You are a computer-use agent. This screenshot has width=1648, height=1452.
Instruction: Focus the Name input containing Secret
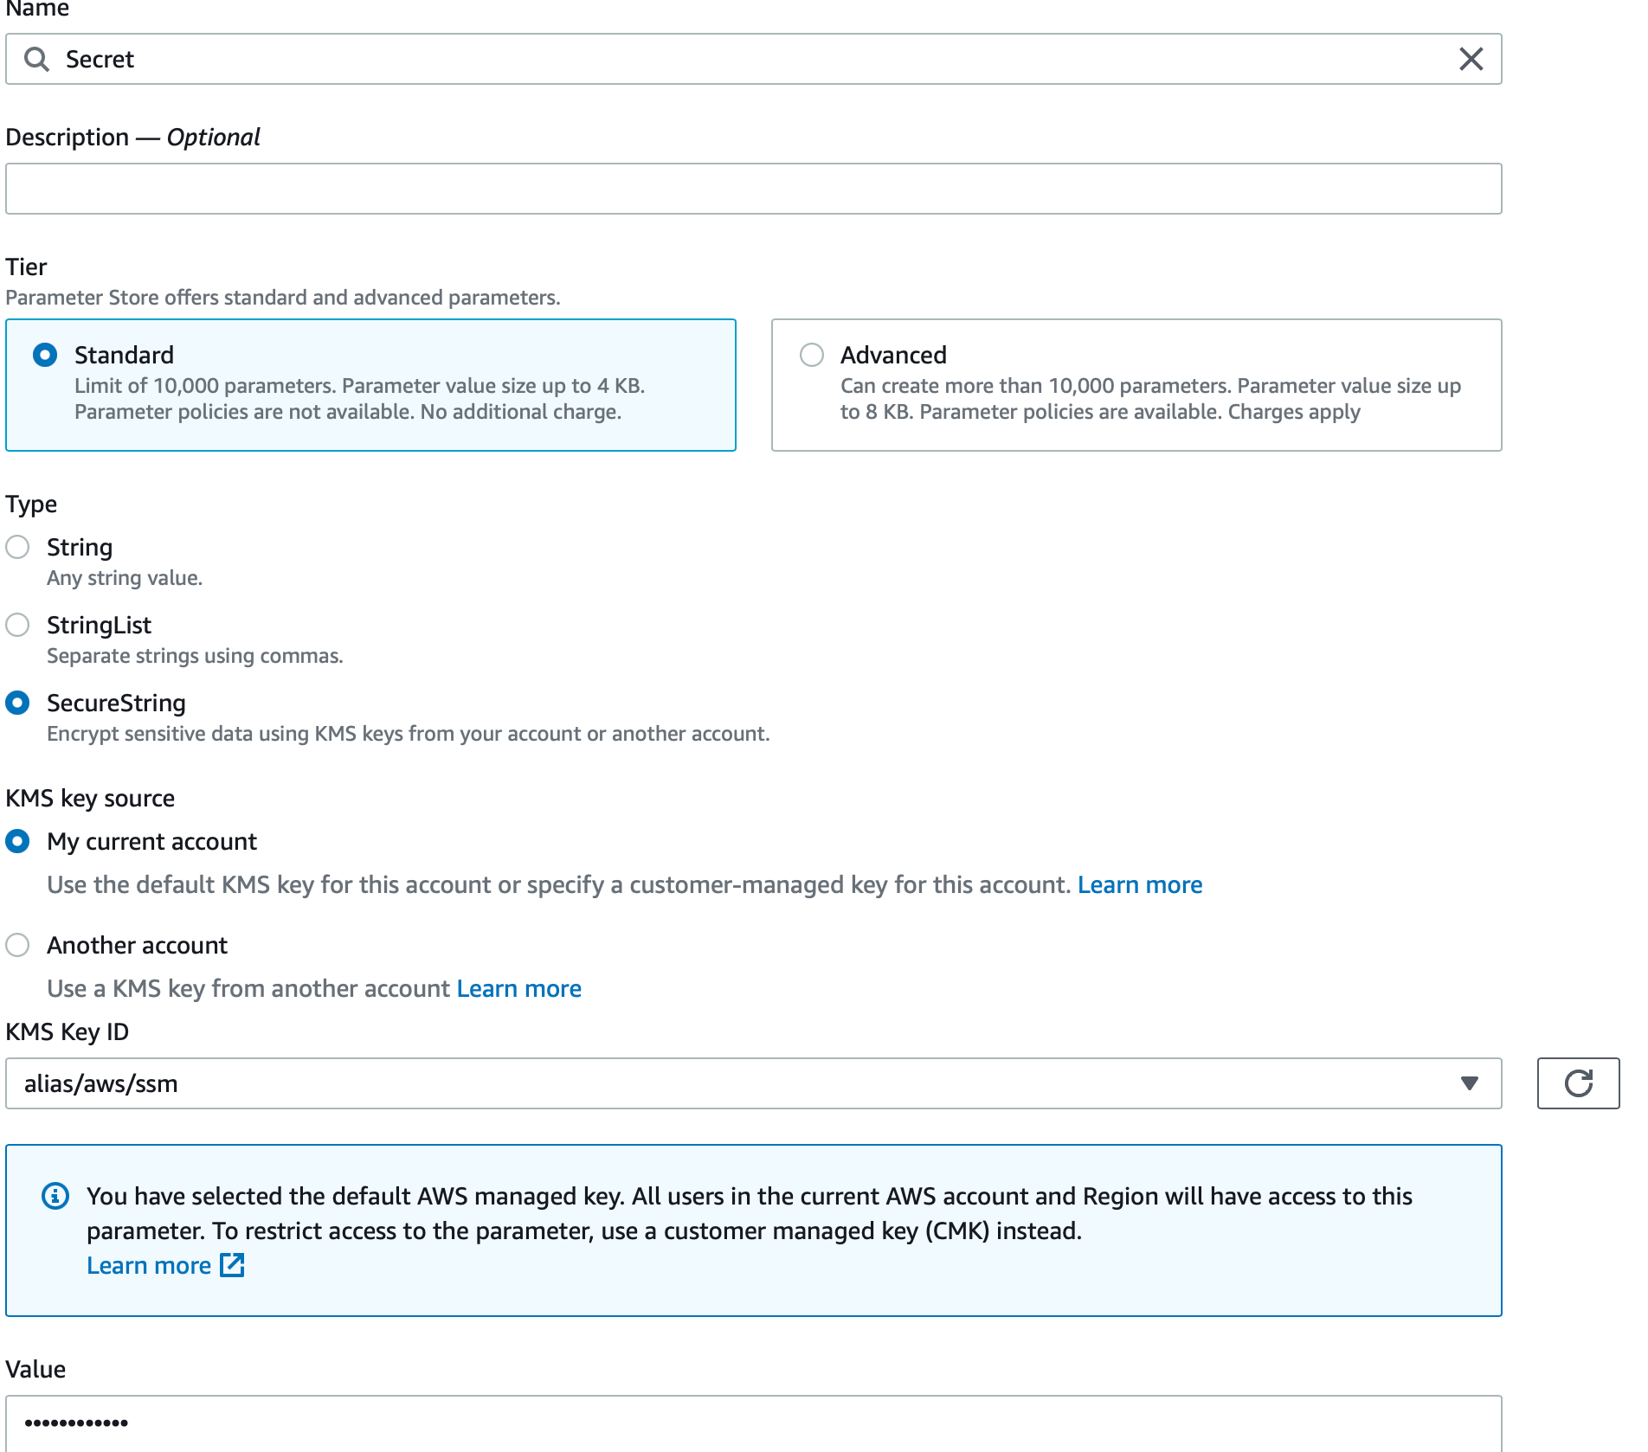click(x=753, y=59)
